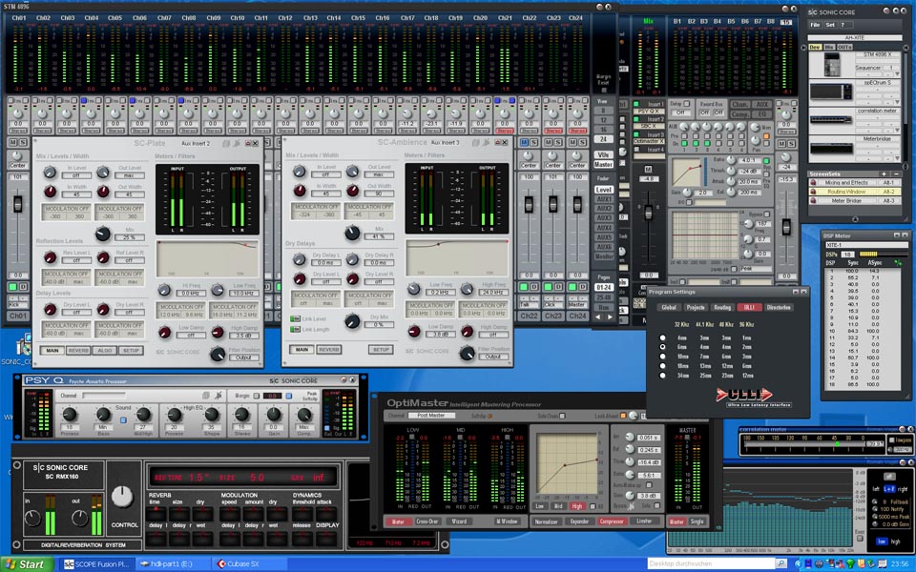Solo channel Ch01 with its S button
Image resolution: width=916 pixels, height=572 pixels.
pos(23,142)
